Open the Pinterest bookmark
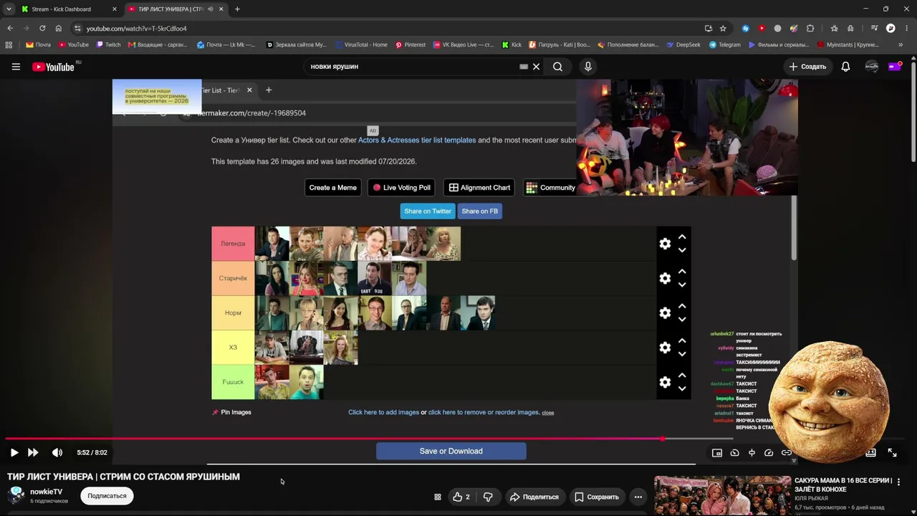This screenshot has height=516, width=917. point(410,44)
